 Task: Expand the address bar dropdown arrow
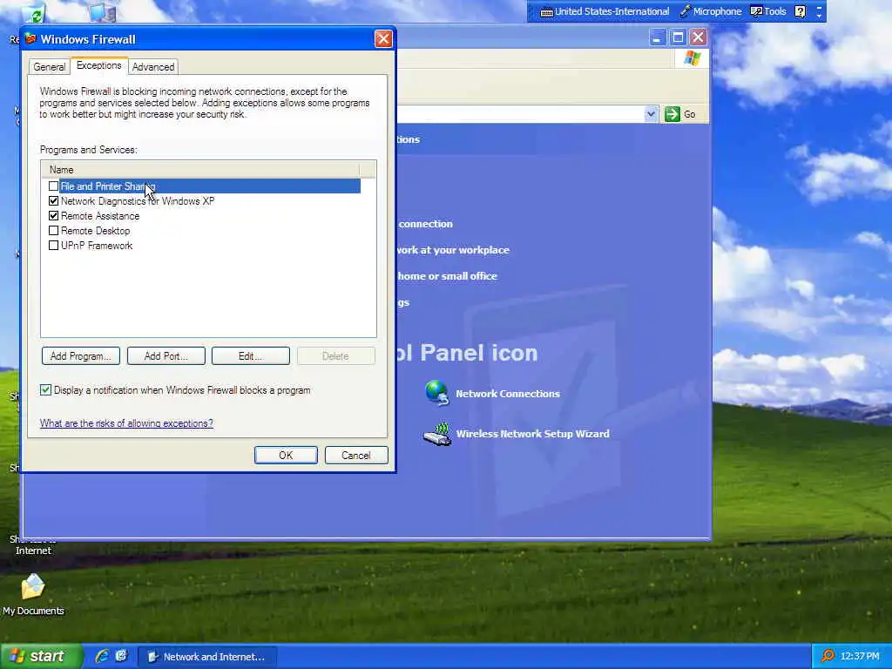coord(651,114)
